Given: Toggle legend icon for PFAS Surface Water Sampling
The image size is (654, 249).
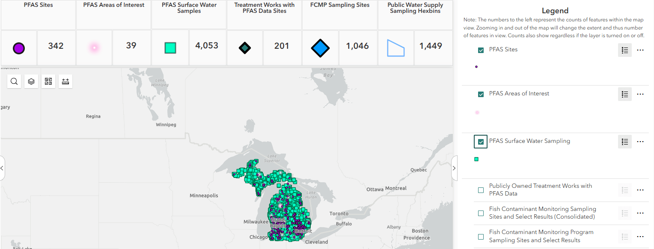Looking at the screenshot, I should point(625,142).
